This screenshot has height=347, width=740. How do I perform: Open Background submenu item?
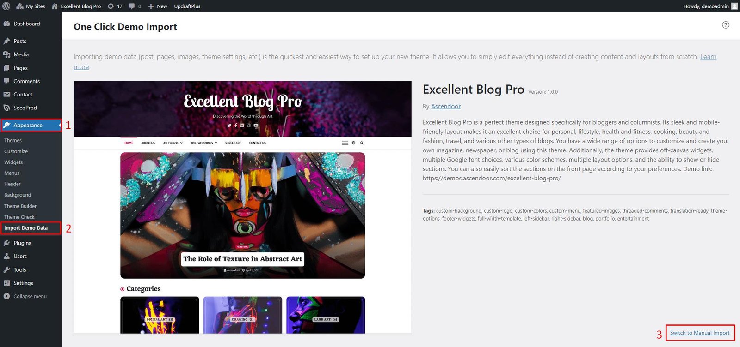coord(18,195)
